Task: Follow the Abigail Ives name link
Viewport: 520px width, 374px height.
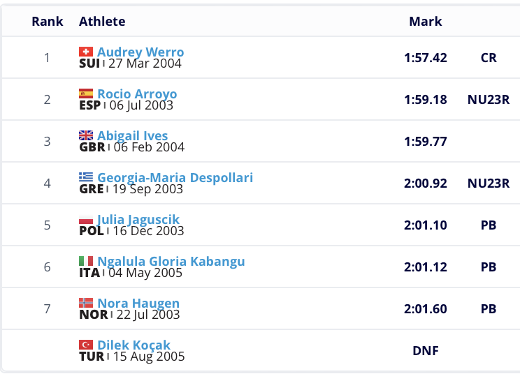Action: [133, 136]
